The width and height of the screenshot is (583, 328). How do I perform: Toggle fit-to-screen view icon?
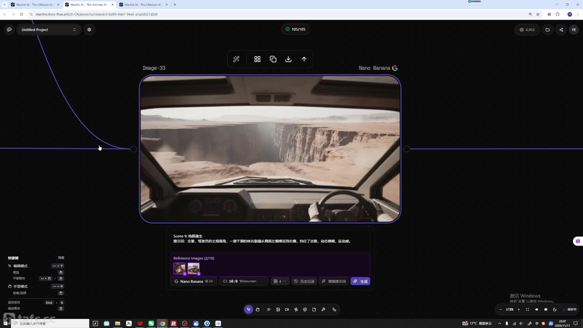click(527, 309)
